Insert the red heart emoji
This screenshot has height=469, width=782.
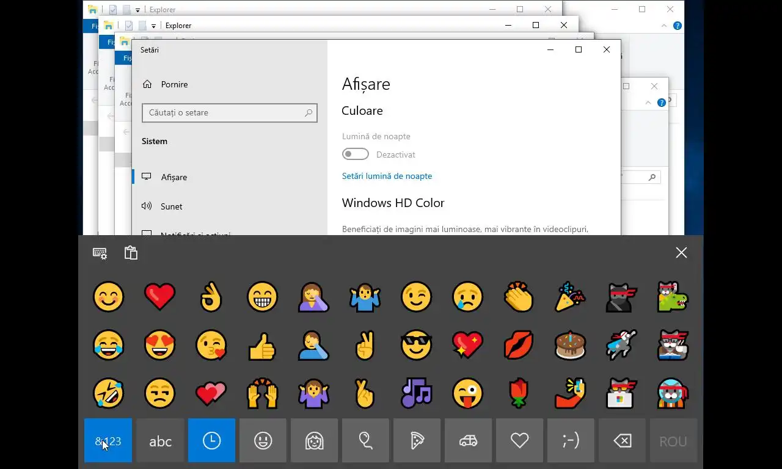(x=159, y=297)
